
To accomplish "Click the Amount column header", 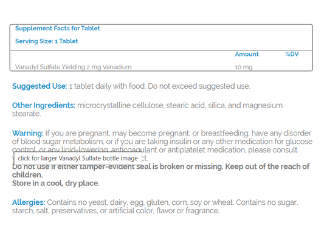I will 247,54.
